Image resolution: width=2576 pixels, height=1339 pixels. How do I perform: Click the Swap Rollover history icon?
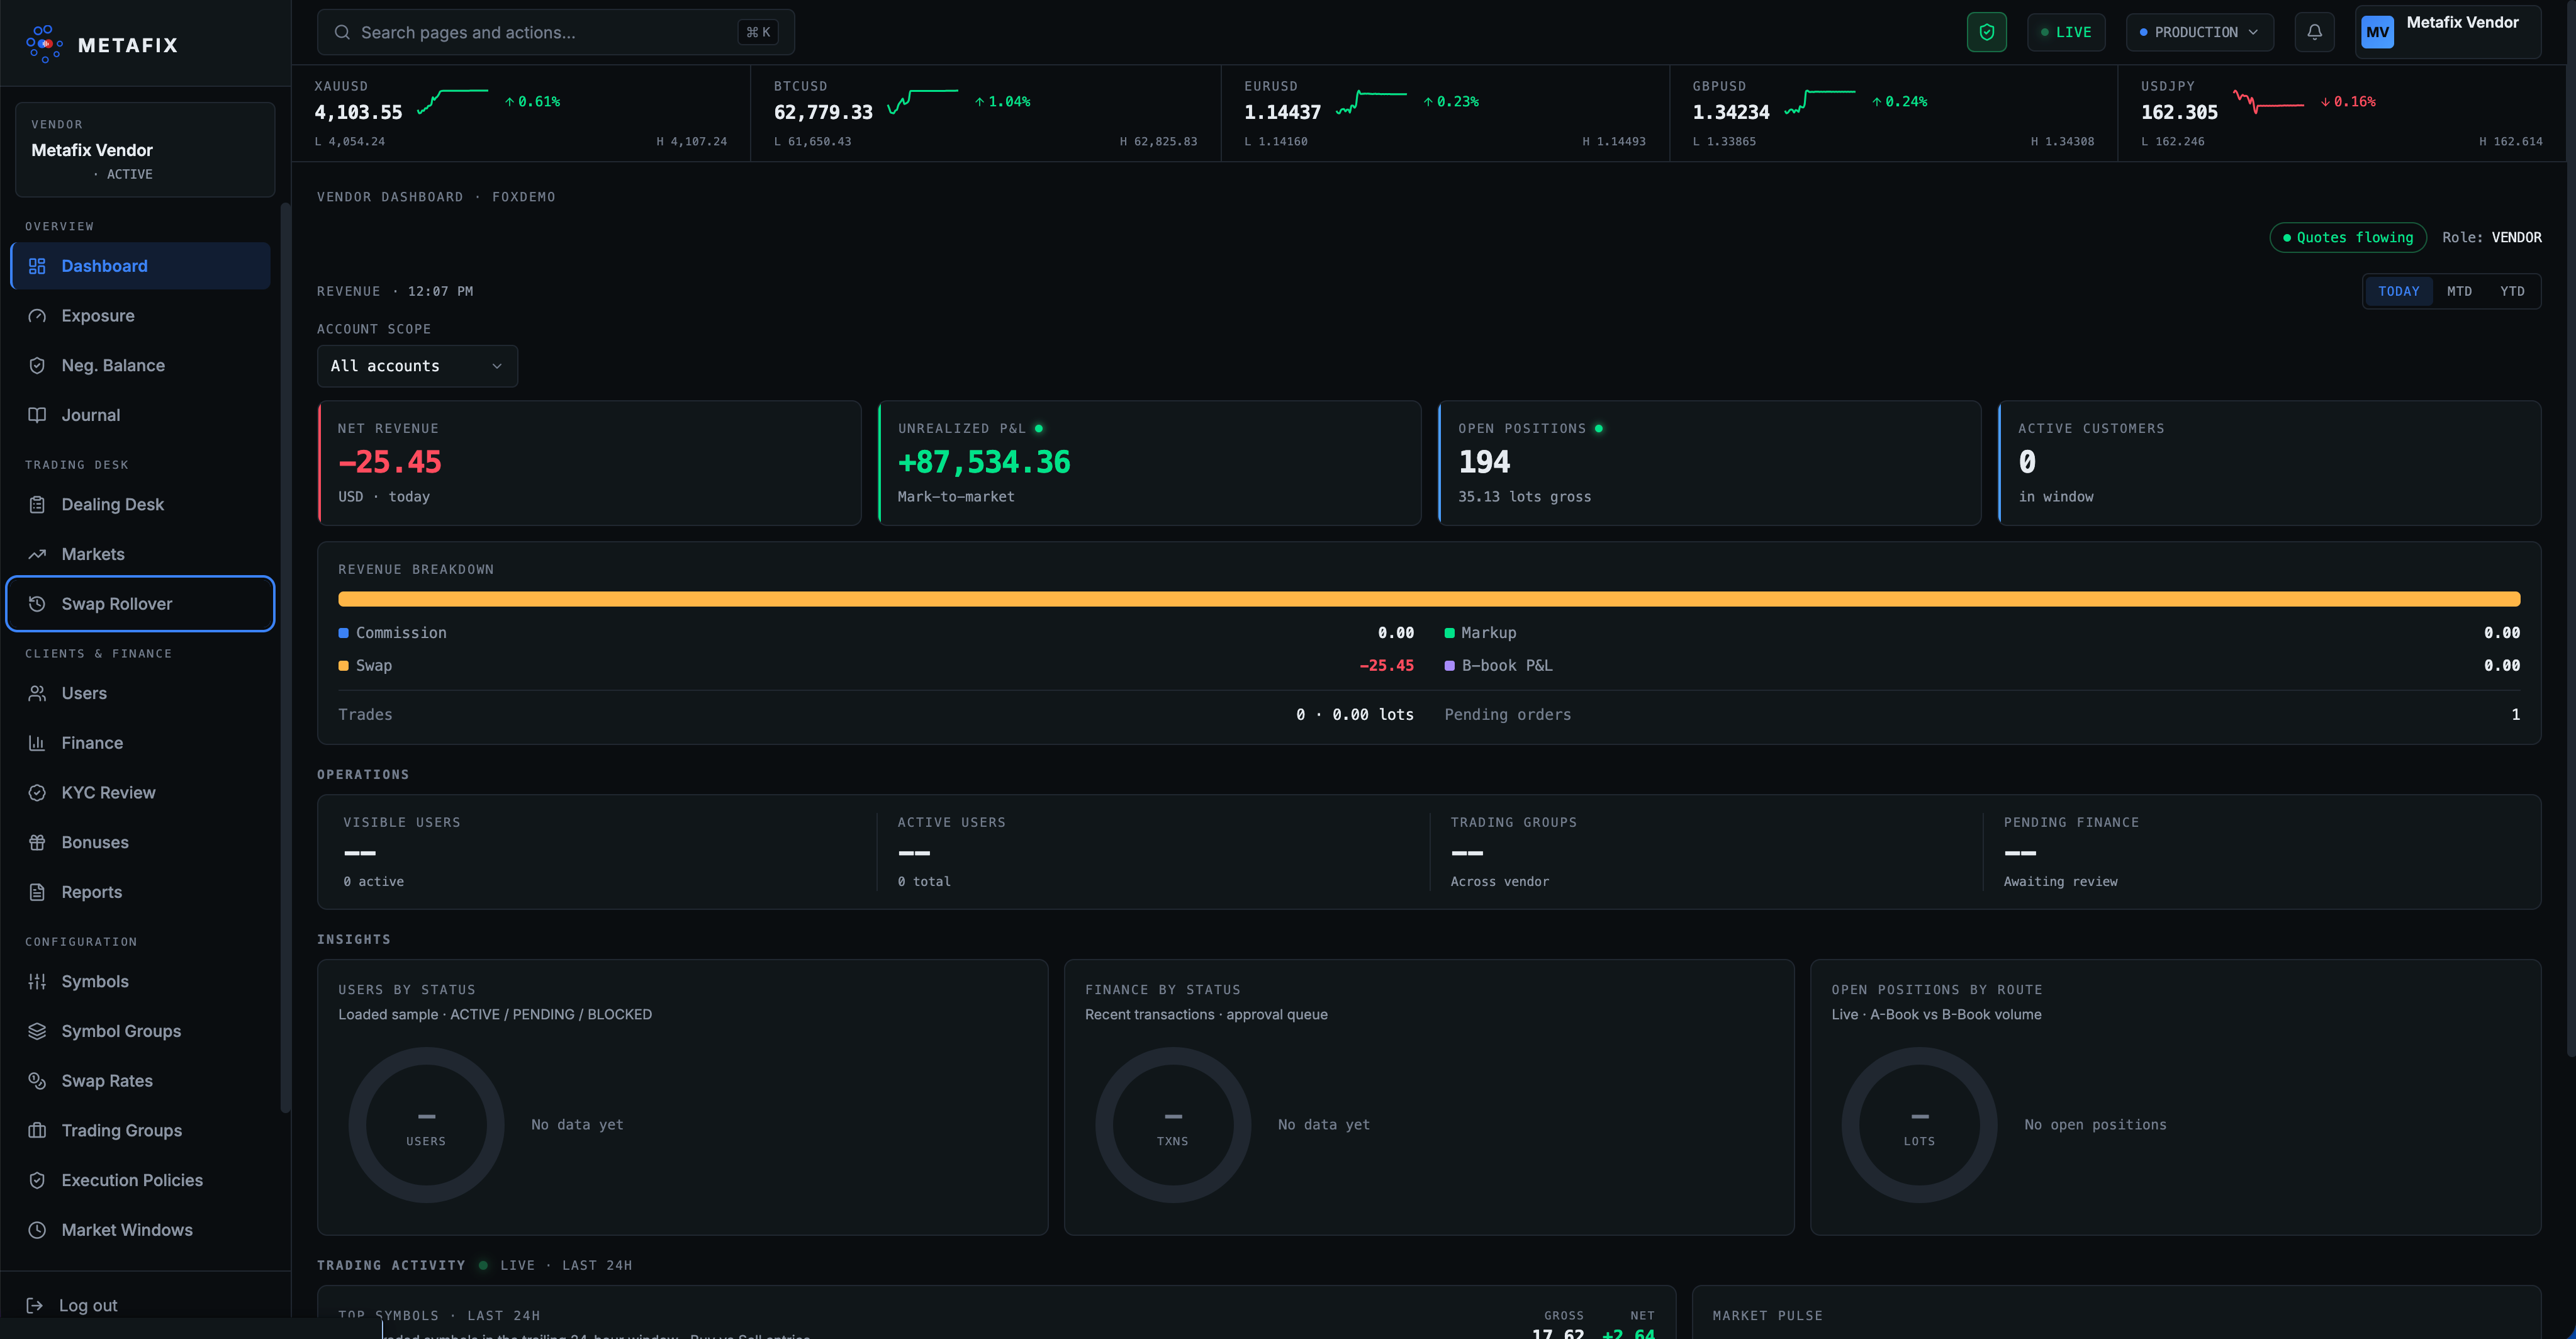tap(37, 604)
